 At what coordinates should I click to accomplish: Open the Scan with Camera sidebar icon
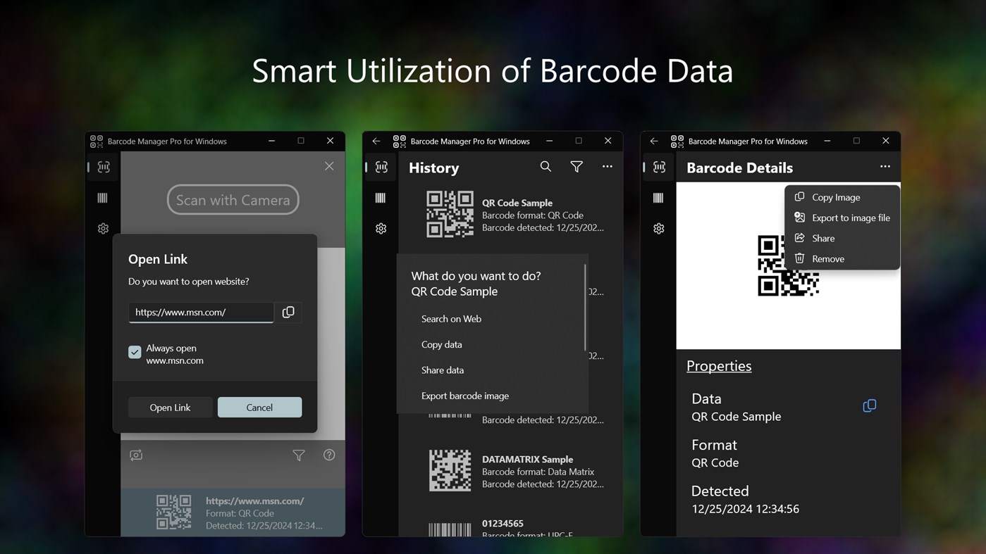(103, 167)
